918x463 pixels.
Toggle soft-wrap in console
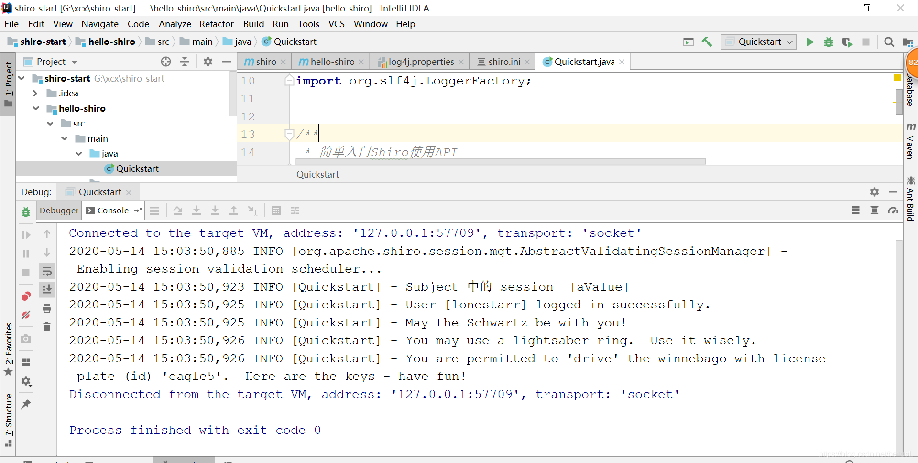pyautogui.click(x=47, y=272)
